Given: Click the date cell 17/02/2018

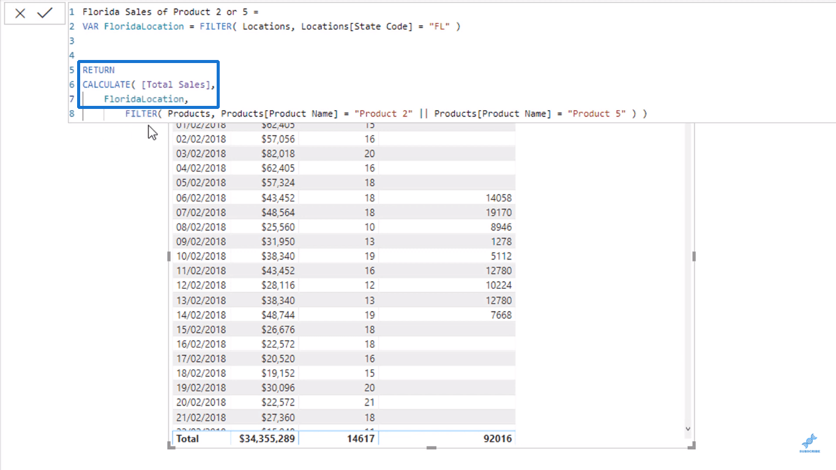Looking at the screenshot, I should click(201, 358).
